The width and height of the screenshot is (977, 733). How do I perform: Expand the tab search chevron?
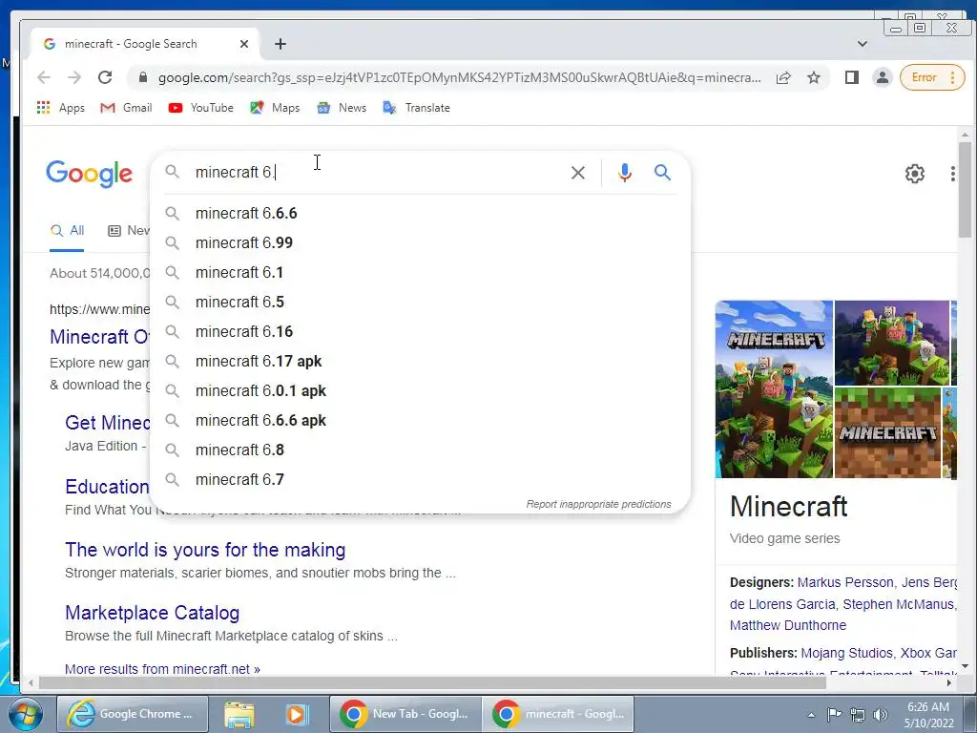point(863,44)
